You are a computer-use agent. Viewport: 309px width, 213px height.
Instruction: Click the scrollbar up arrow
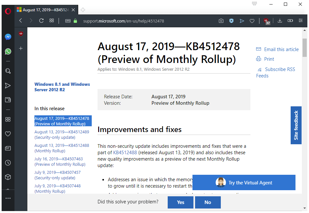coord(304,30)
